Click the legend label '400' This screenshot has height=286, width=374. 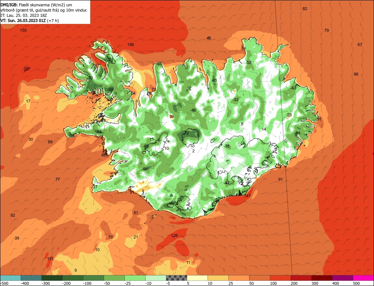click(x=335, y=283)
